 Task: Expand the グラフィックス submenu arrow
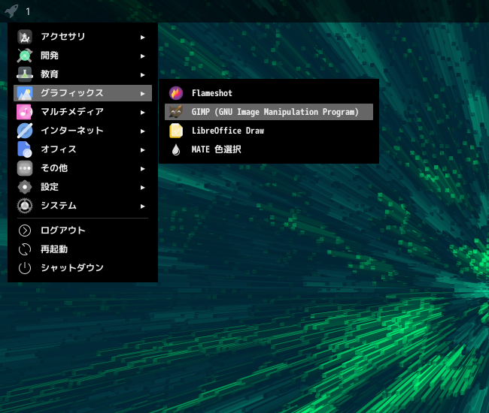[x=142, y=93]
